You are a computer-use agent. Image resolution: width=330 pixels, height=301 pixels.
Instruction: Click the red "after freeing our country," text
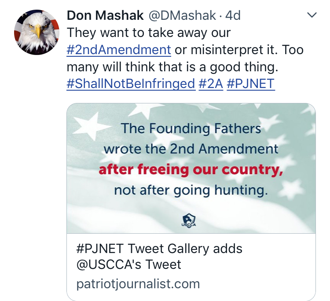(191, 170)
